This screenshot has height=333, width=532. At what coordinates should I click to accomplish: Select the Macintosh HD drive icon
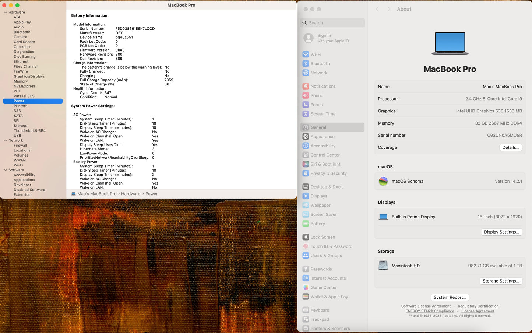tap(383, 266)
